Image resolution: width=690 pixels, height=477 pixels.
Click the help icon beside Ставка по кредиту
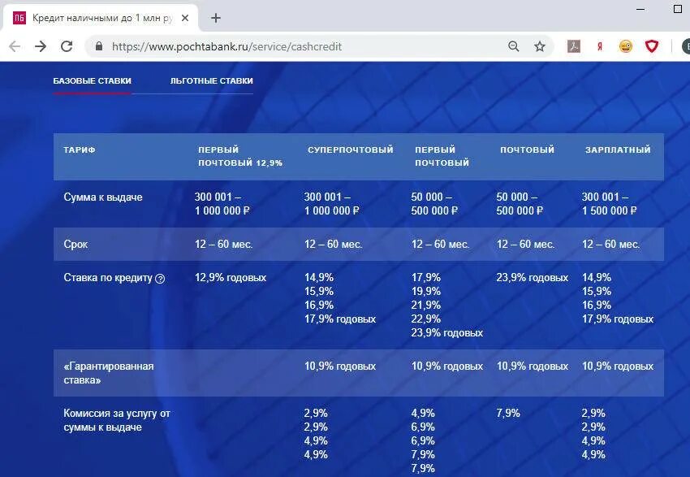[160, 279]
